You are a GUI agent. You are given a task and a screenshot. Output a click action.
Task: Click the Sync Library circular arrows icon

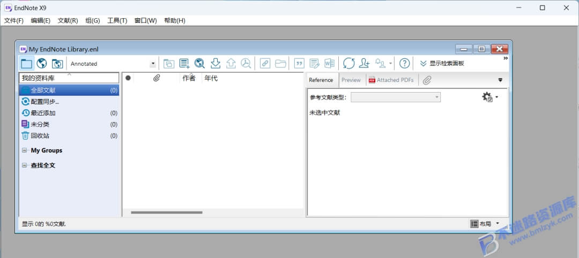tap(349, 63)
